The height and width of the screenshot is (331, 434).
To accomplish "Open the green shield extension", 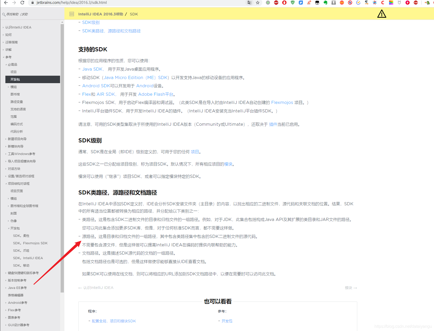I will 293,3.
